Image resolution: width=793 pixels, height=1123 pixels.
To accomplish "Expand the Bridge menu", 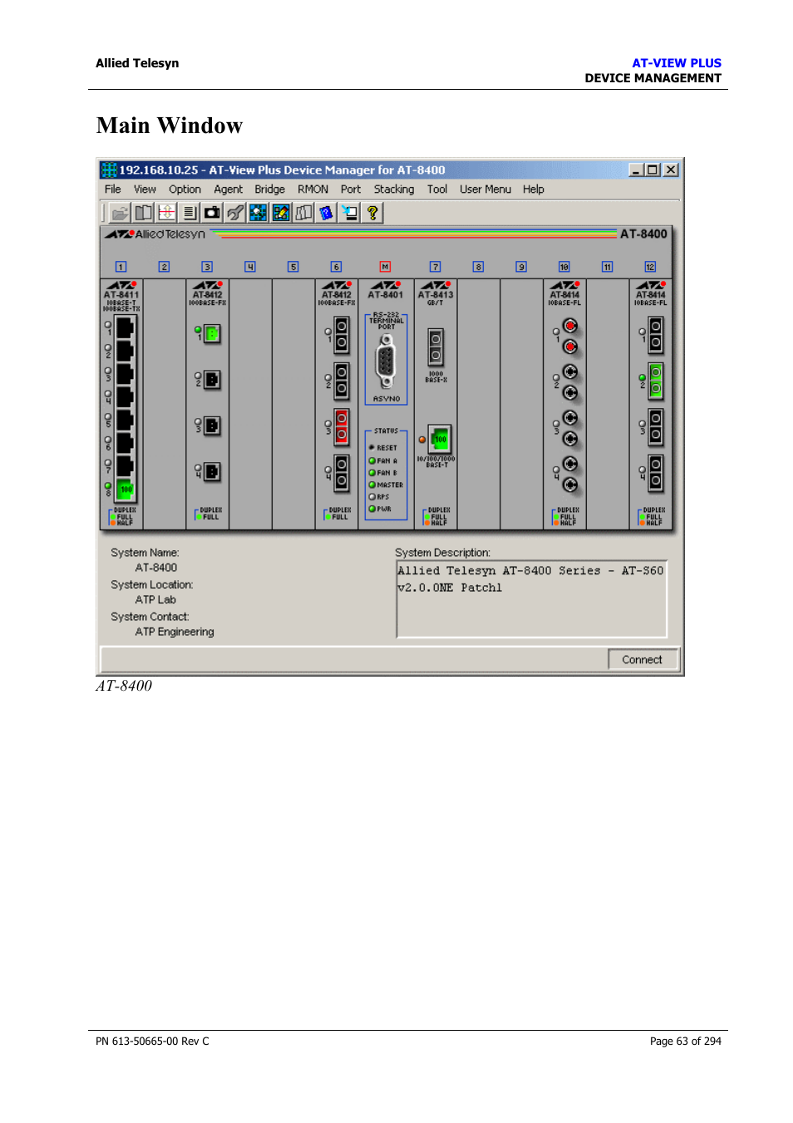I will pos(269,190).
